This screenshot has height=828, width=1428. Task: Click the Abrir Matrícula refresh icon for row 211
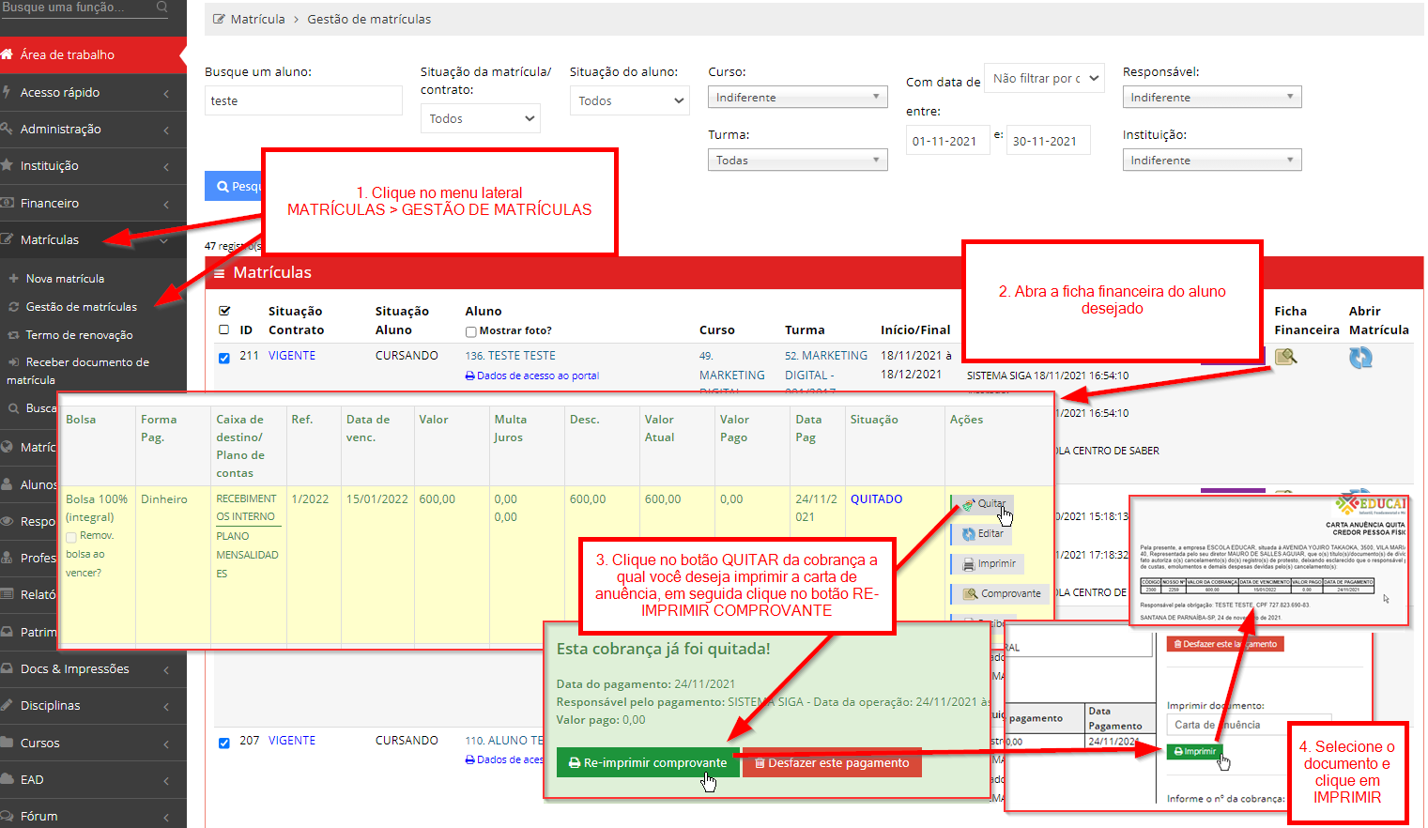[x=1360, y=358]
